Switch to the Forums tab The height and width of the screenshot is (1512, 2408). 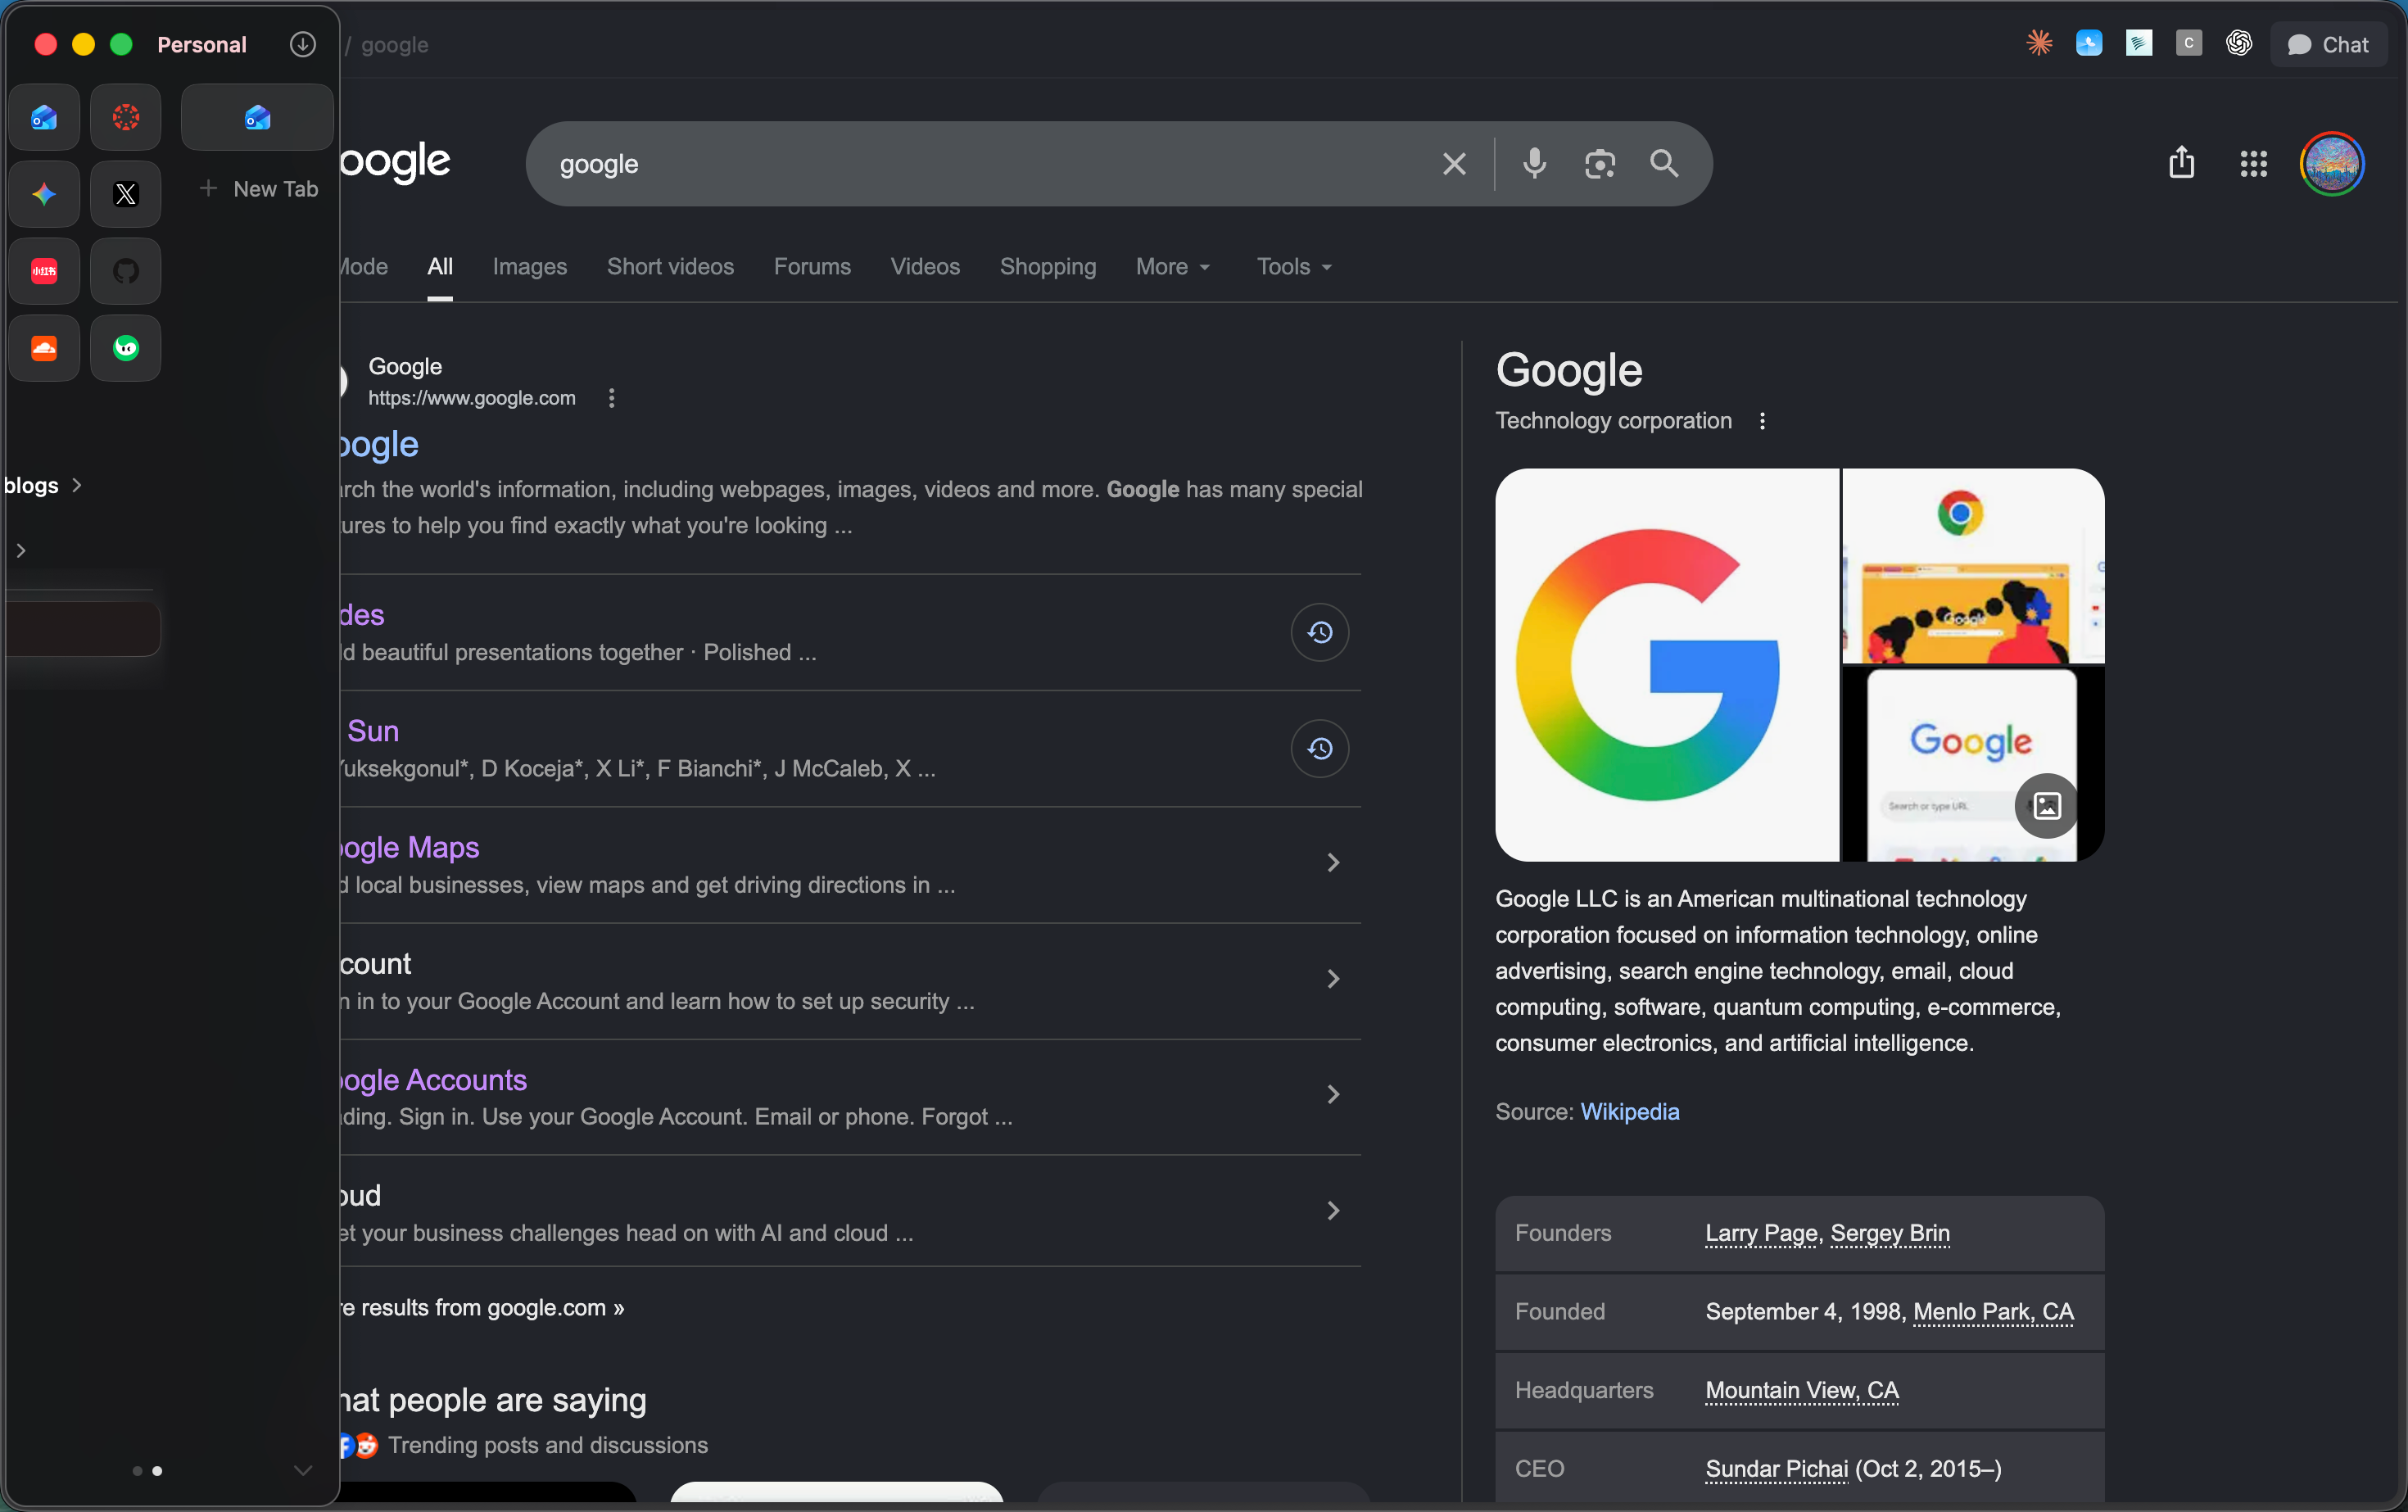tap(812, 267)
